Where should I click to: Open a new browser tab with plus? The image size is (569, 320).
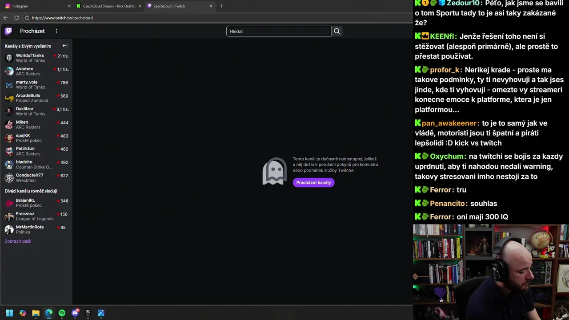pos(222,6)
